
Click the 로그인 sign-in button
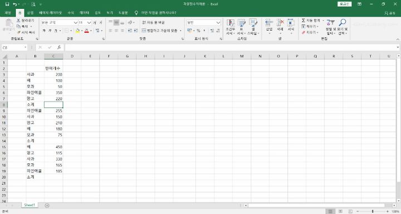click(x=345, y=4)
